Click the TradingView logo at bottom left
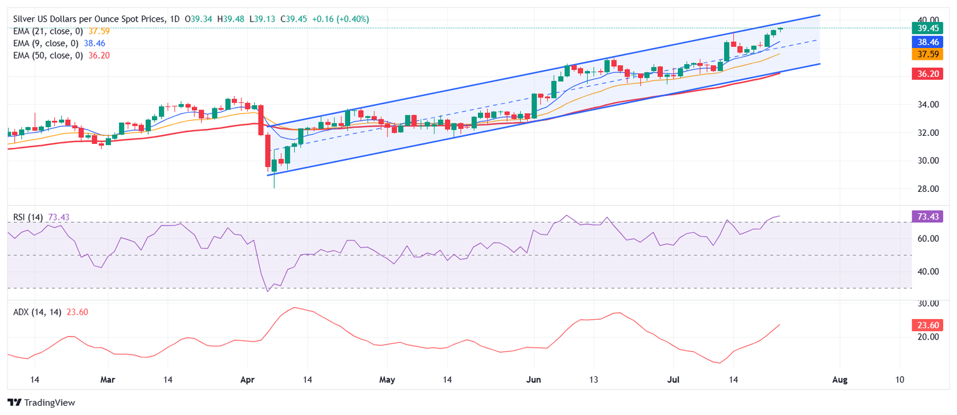This screenshot has height=415, width=957. pos(41,403)
